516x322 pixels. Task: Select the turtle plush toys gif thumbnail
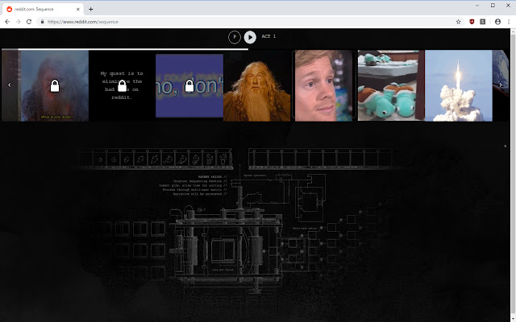tap(391, 86)
